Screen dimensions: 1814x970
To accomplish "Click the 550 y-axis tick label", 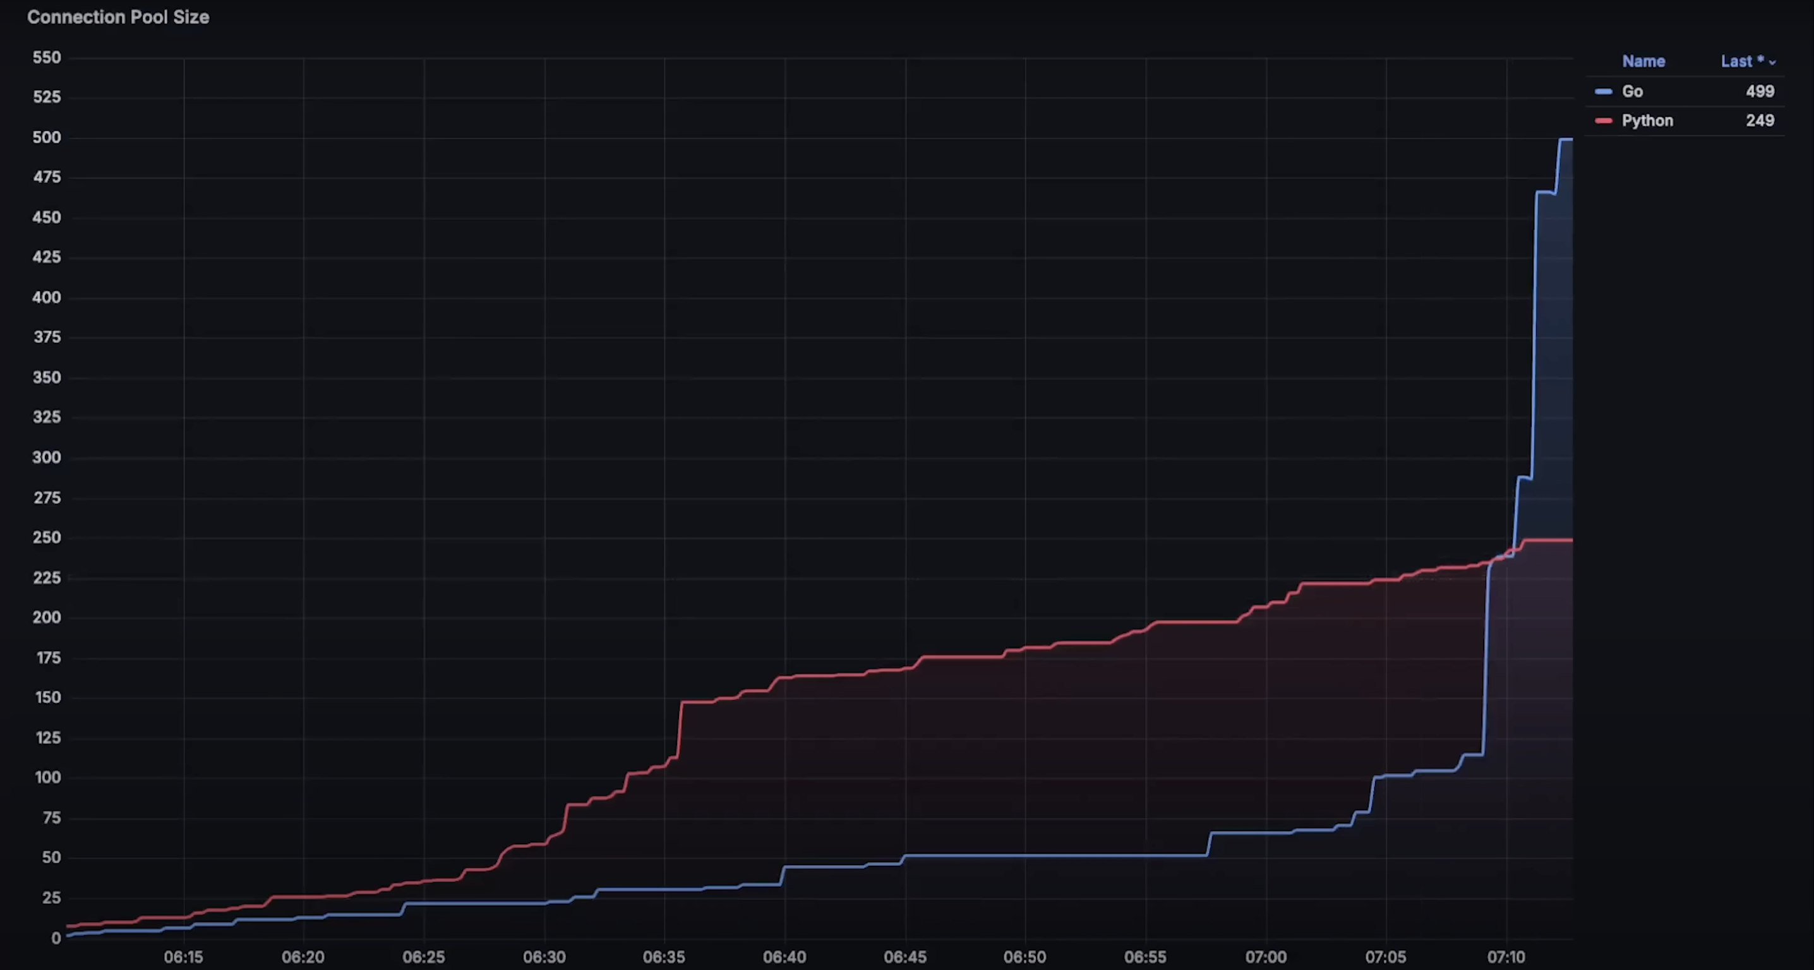I will (47, 57).
